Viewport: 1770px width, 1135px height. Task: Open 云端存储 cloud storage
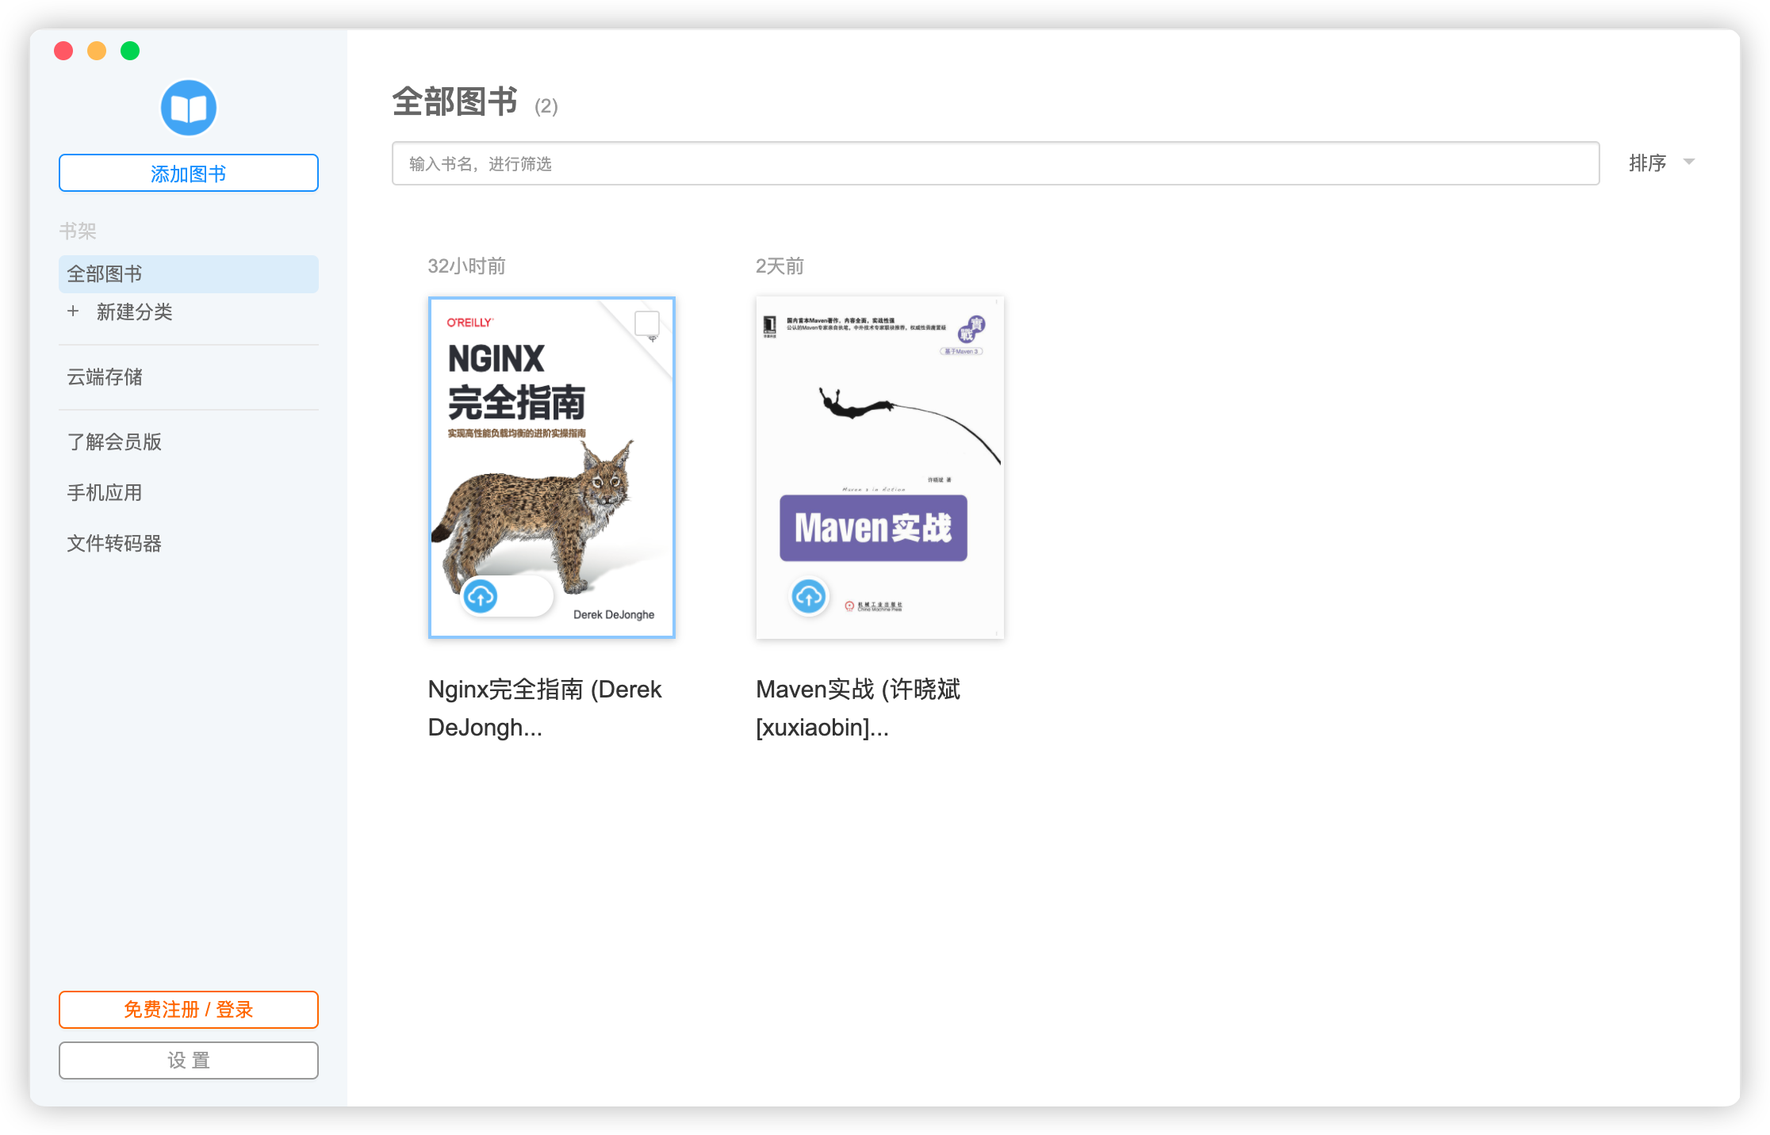coord(105,377)
